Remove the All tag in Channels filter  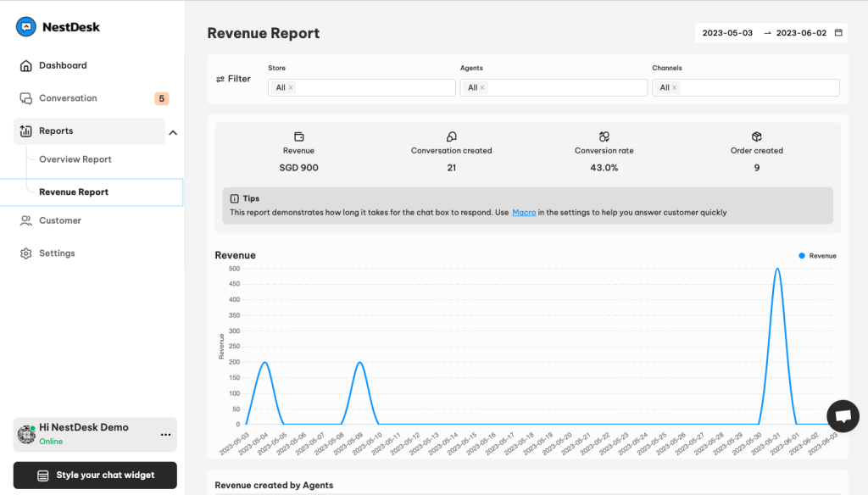pyautogui.click(x=674, y=87)
